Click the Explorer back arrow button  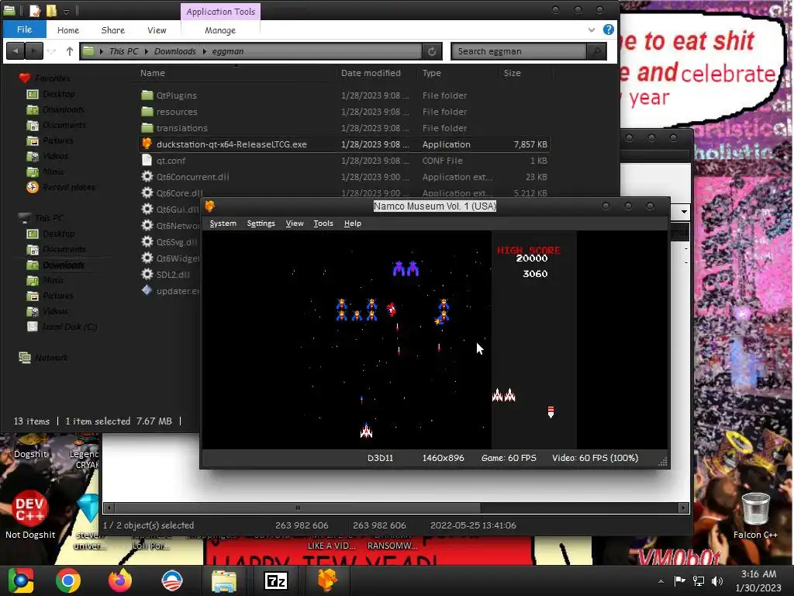pyautogui.click(x=16, y=51)
